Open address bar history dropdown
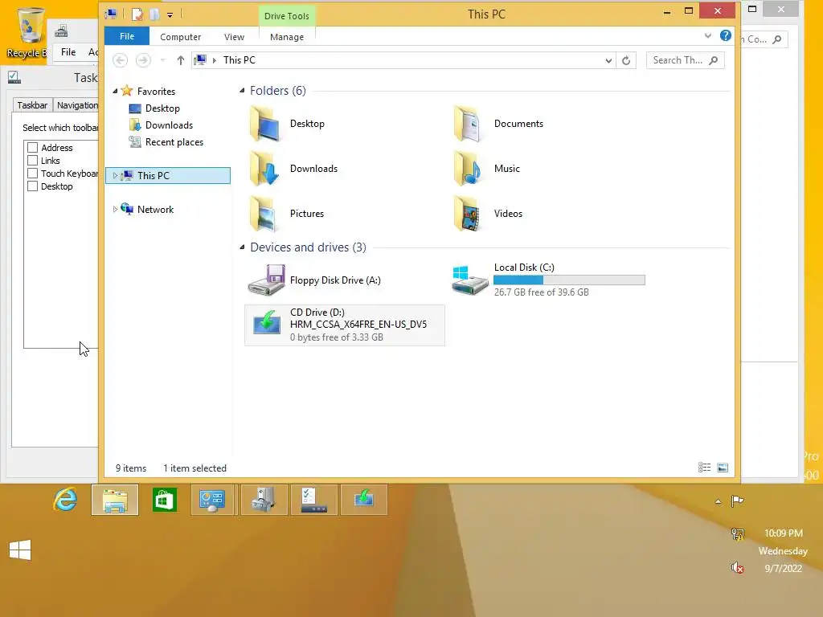The width and height of the screenshot is (823, 617). tap(608, 60)
